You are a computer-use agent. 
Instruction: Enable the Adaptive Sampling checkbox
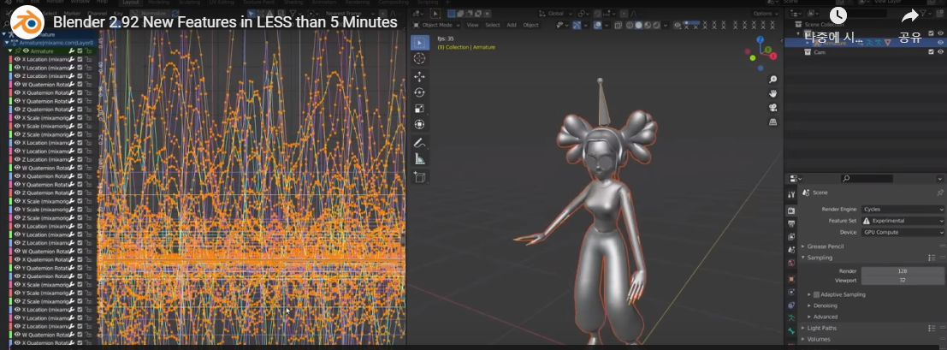click(817, 294)
